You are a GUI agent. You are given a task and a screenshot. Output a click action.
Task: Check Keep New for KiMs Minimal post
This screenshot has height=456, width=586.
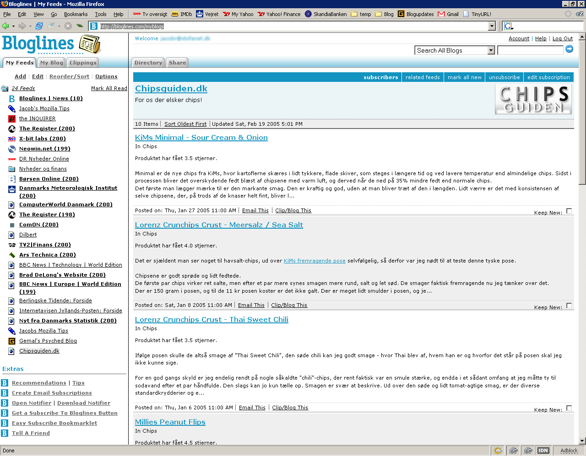coord(569,211)
